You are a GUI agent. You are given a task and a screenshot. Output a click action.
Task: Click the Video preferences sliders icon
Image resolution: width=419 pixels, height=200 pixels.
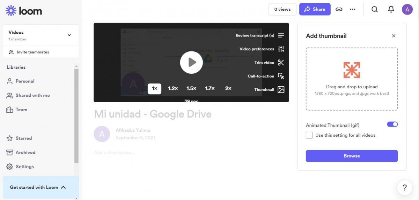click(281, 49)
